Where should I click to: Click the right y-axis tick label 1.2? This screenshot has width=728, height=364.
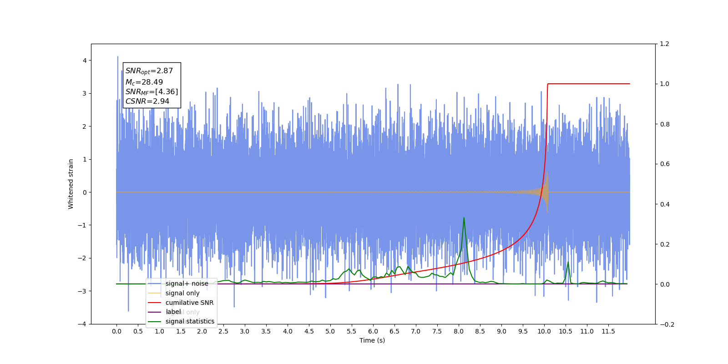[664, 44]
